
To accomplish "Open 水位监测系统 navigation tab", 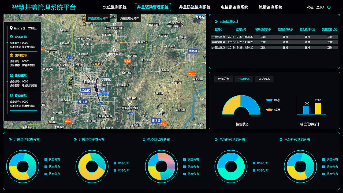I will pyautogui.click(x=115, y=7).
